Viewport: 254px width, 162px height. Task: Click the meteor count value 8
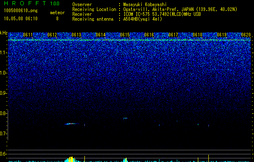(x=57, y=19)
